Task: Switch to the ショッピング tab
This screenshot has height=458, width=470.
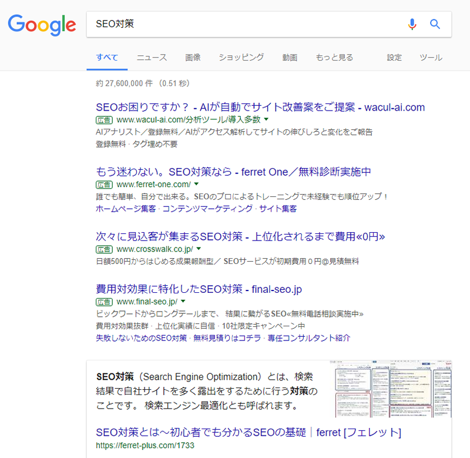Action: pyautogui.click(x=241, y=57)
